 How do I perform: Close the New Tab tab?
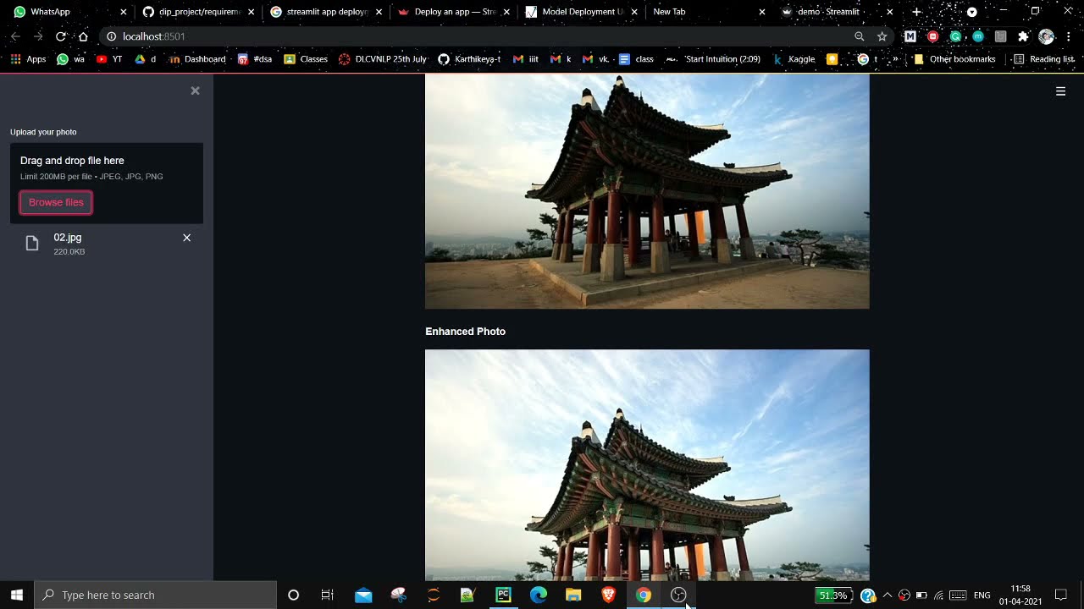(762, 12)
